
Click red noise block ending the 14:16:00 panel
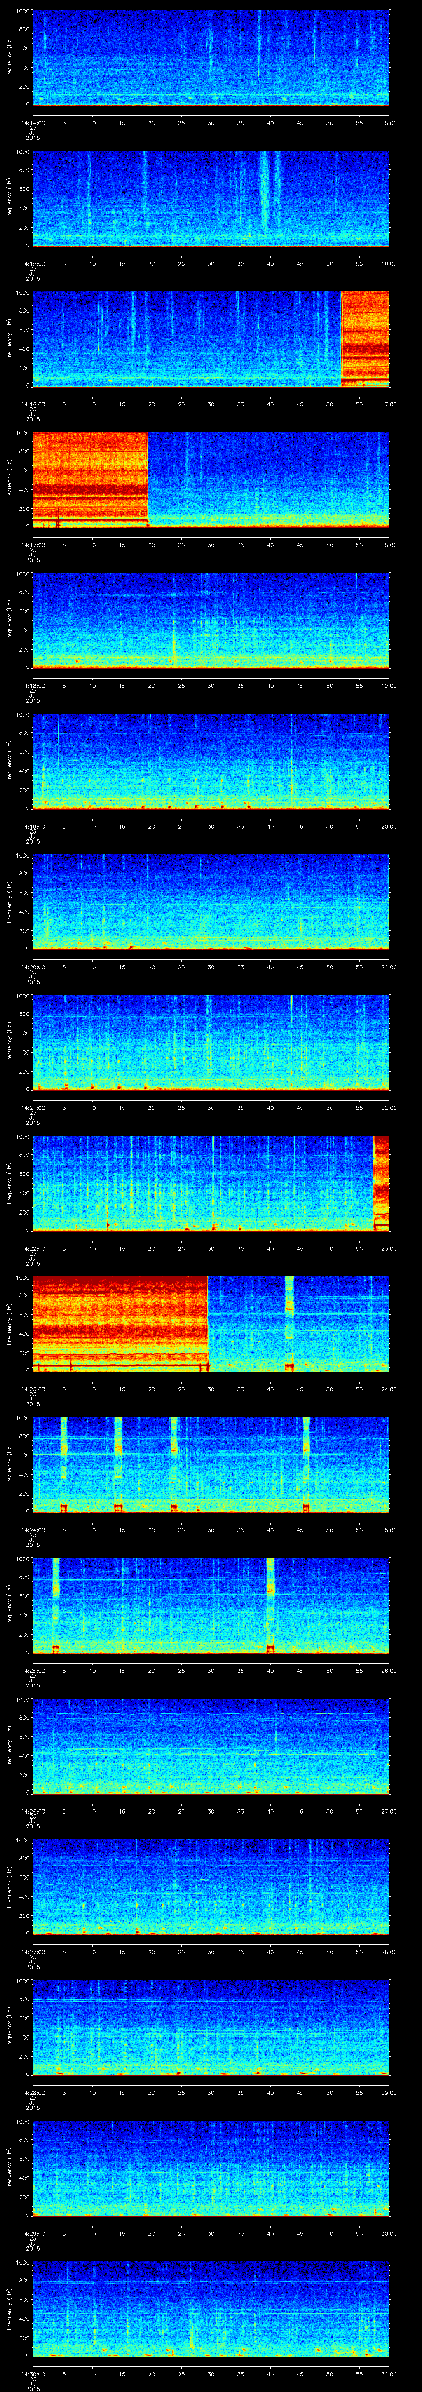366,339
